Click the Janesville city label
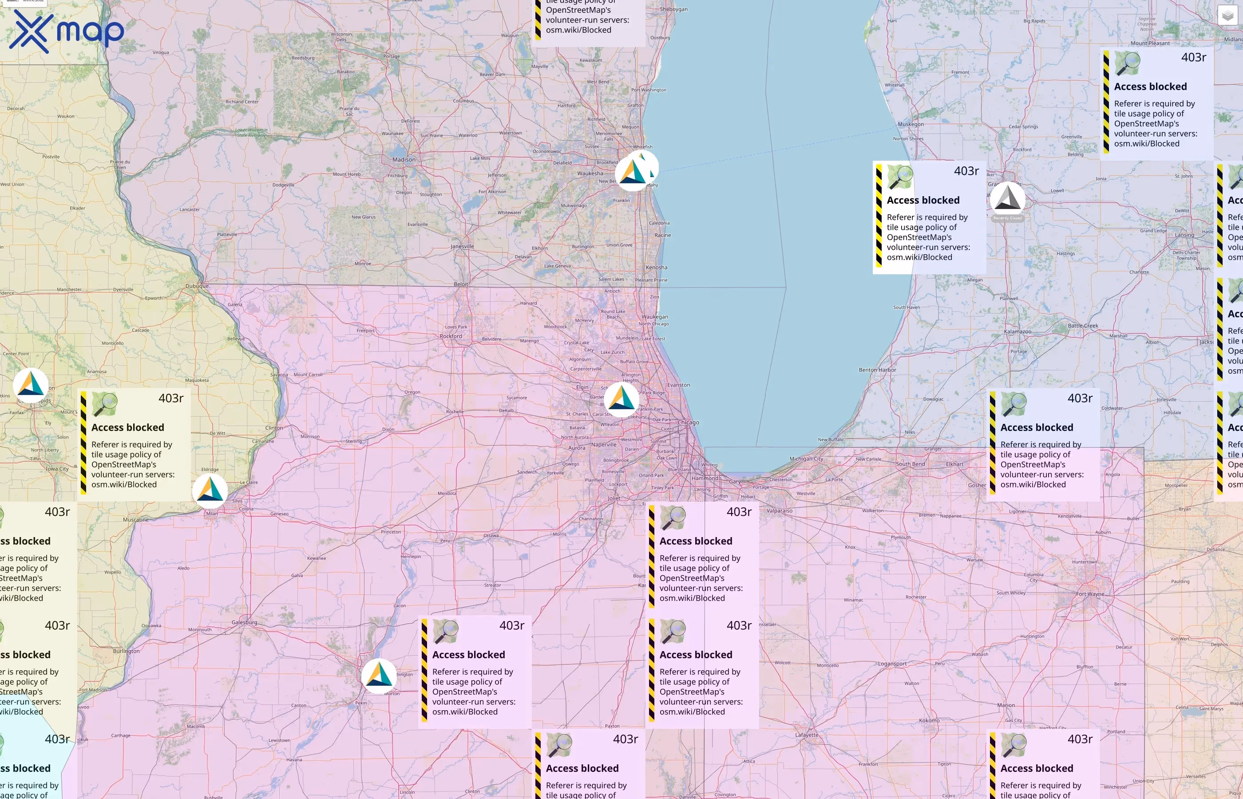The image size is (1243, 799). (462, 246)
